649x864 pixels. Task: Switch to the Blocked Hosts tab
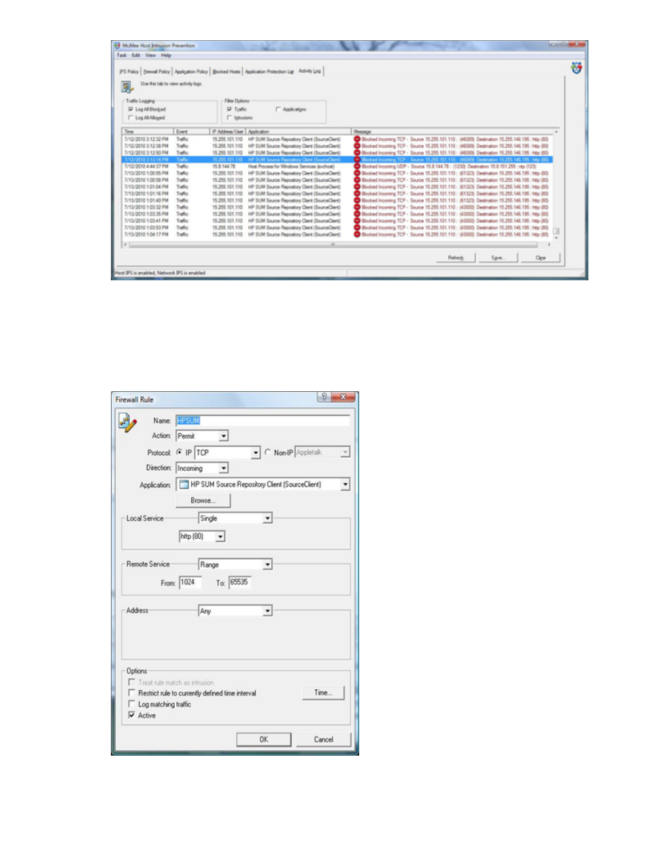click(227, 71)
